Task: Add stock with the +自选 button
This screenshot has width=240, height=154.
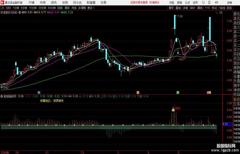Action: coord(222,8)
